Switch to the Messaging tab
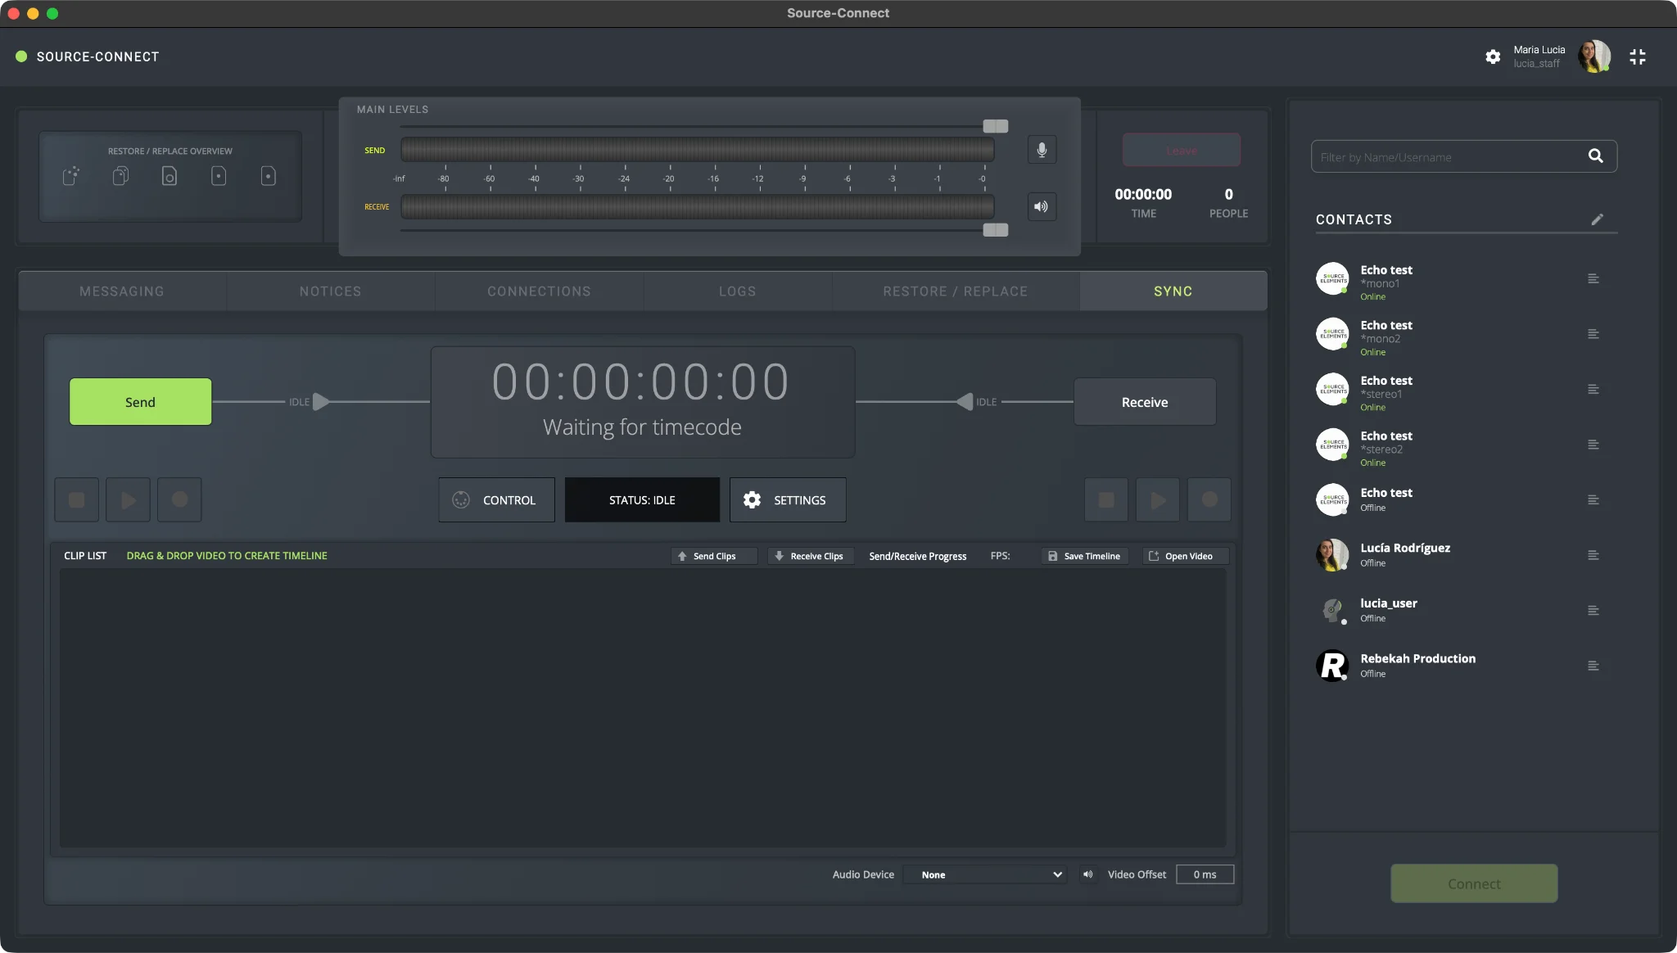 (x=122, y=291)
